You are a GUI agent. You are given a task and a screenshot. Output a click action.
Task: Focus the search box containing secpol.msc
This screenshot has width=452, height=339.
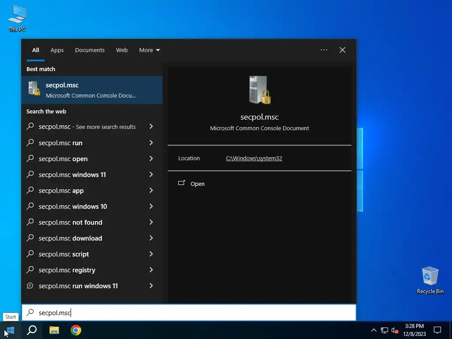[x=189, y=313]
